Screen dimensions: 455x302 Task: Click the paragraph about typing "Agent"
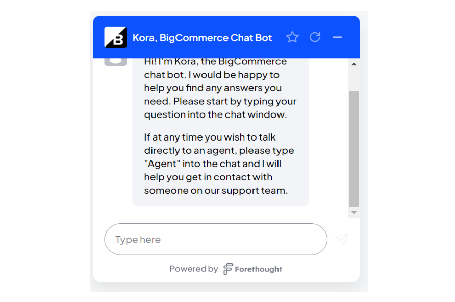[x=219, y=164]
